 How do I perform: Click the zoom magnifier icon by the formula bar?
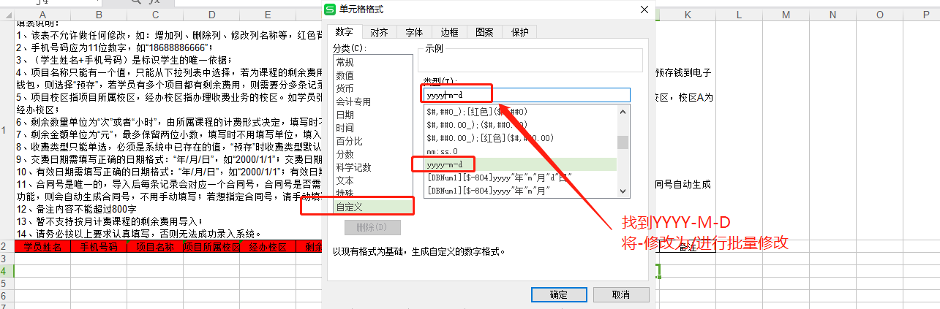[x=135, y=3]
